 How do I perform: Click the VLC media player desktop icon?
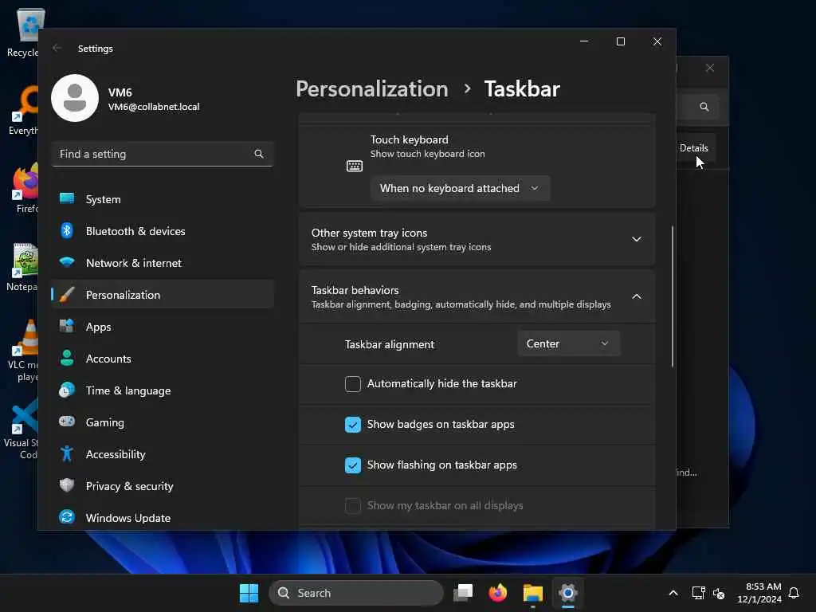[x=23, y=351]
